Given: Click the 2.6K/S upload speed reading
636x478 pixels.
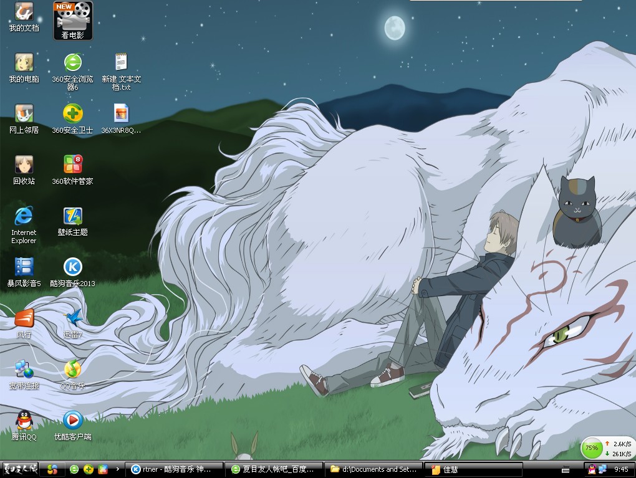Looking at the screenshot, I should pyautogui.click(x=622, y=444).
